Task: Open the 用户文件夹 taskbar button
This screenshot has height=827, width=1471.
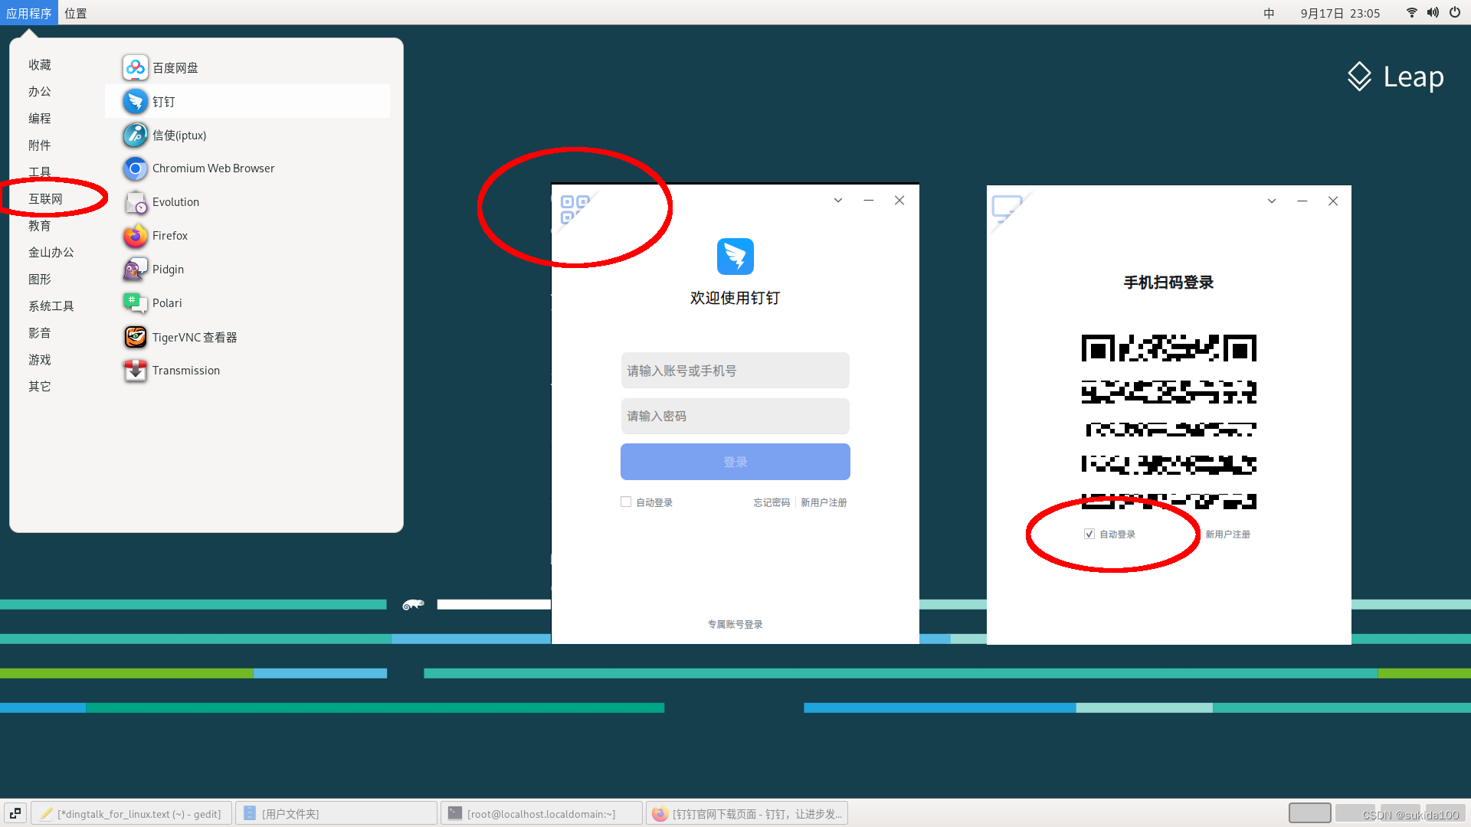Action: [x=336, y=813]
